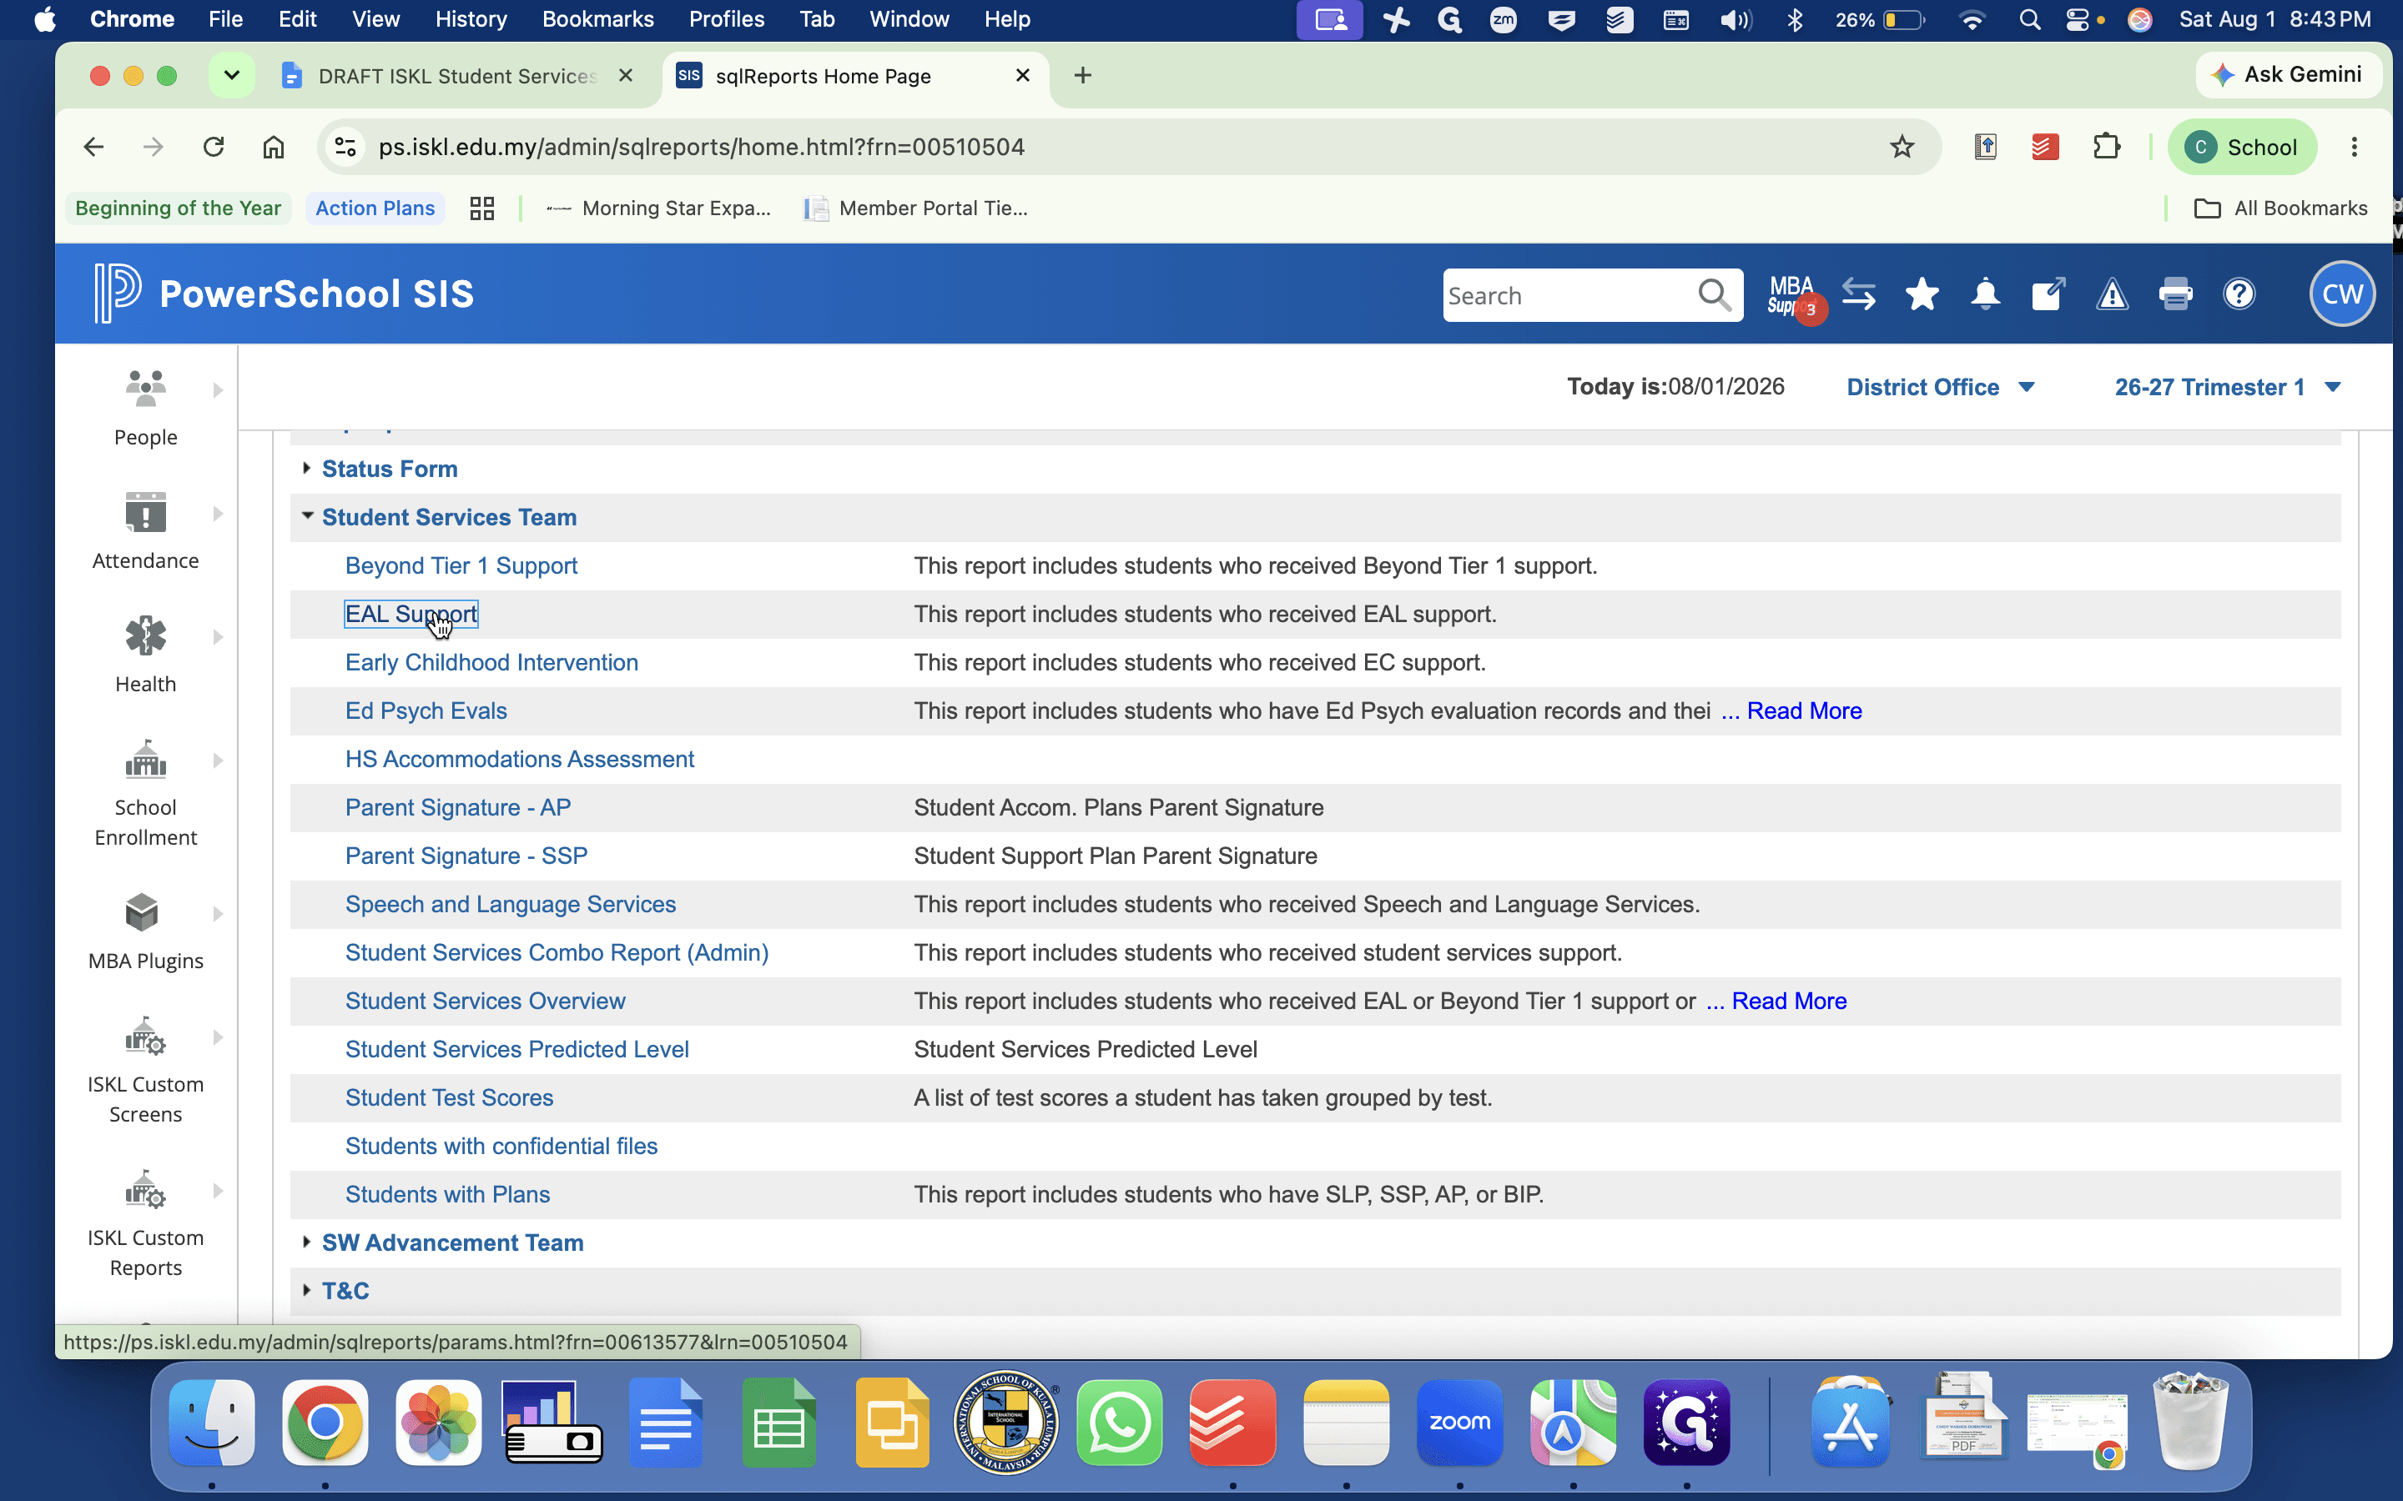Open macOS Control Center icon
The image size is (2403, 1501).
coord(2076,19)
